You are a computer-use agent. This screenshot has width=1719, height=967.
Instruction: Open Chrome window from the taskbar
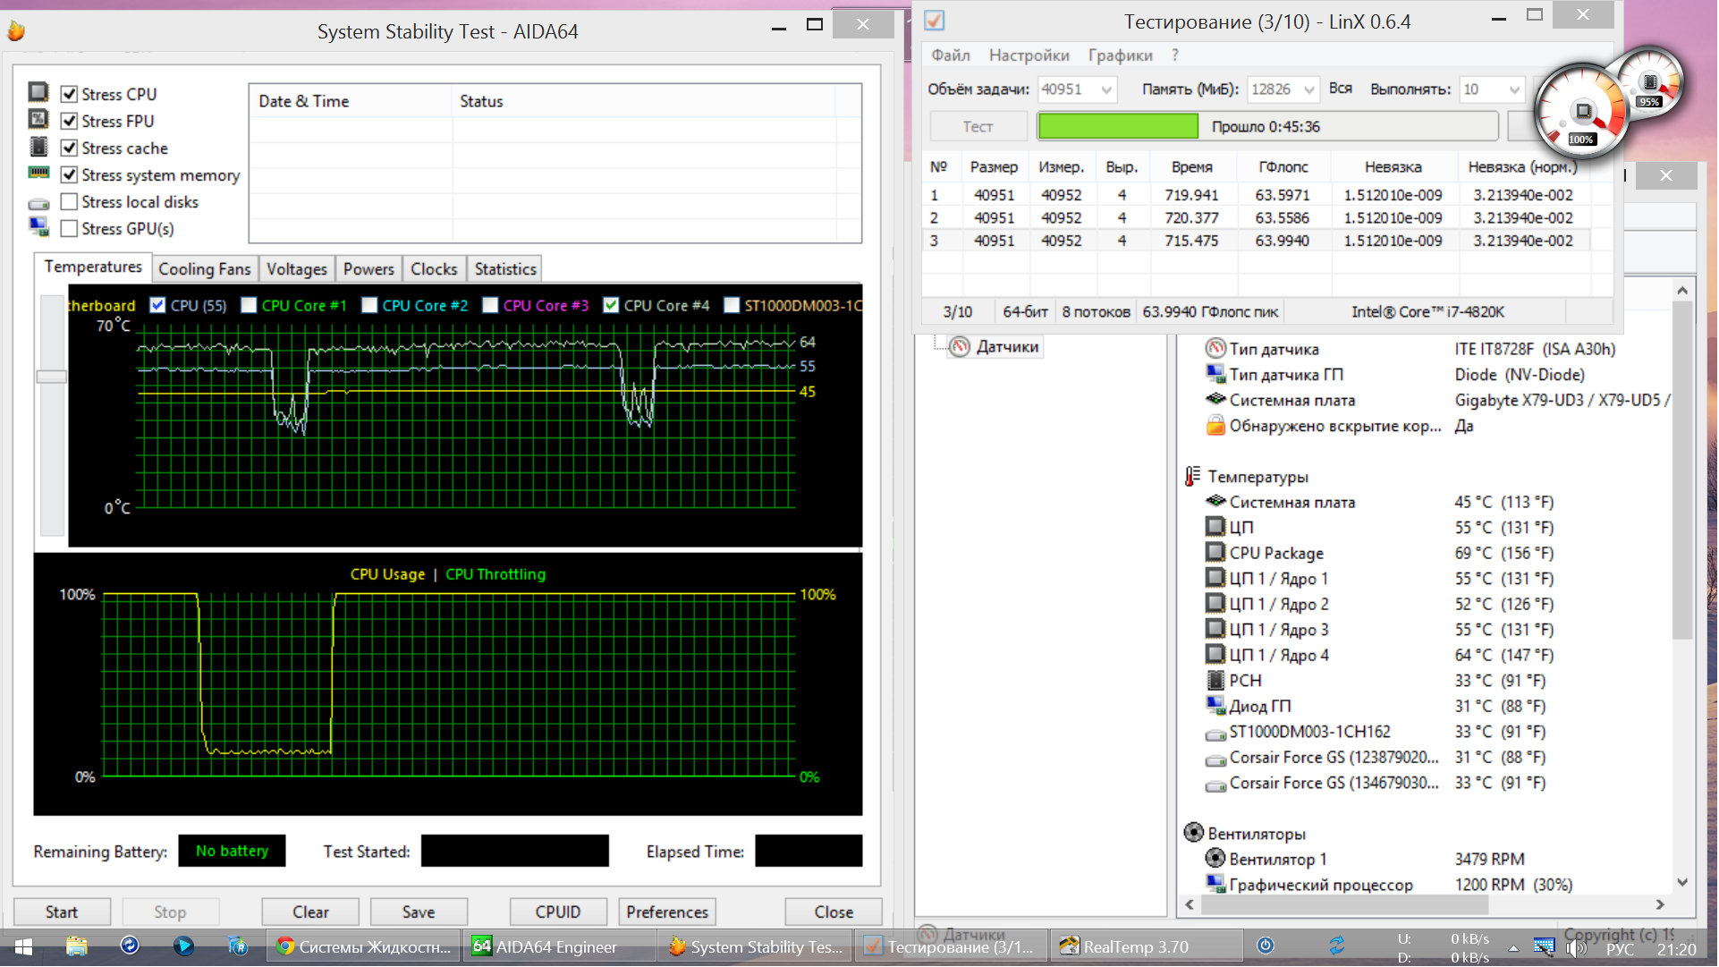click(x=364, y=946)
